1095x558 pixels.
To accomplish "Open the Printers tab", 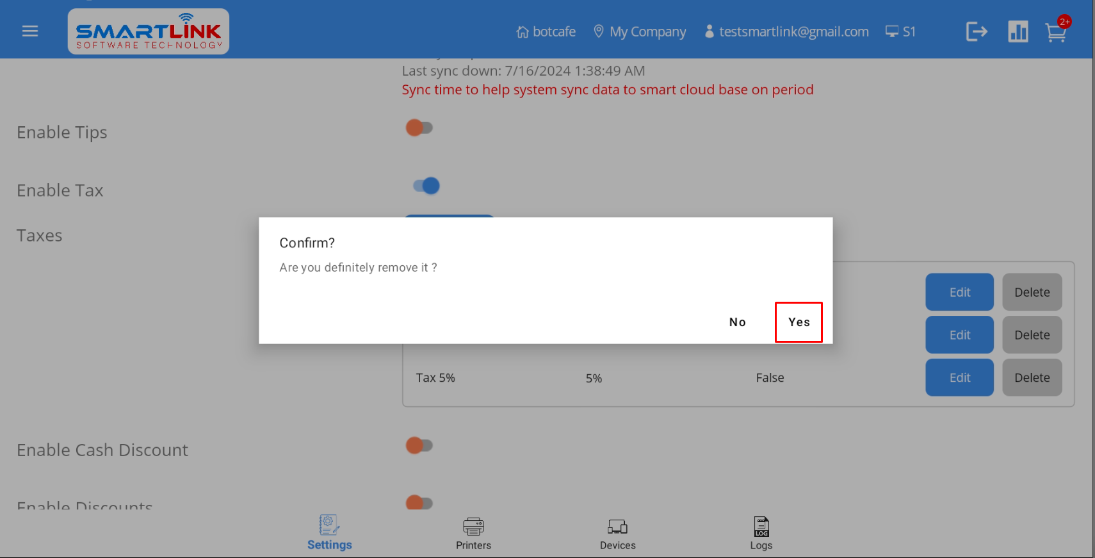I will [x=473, y=534].
